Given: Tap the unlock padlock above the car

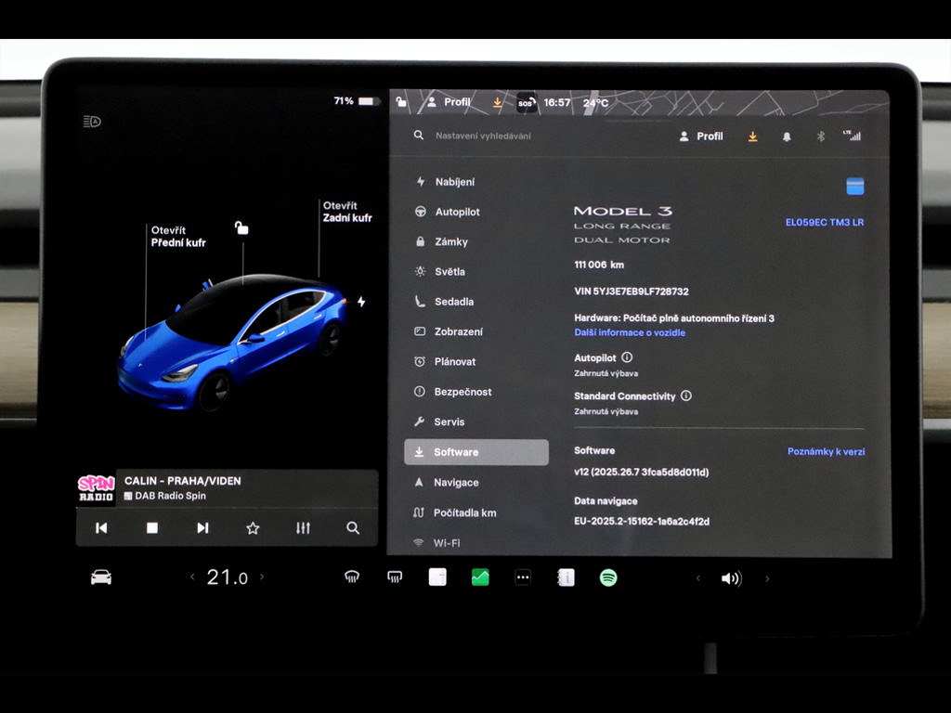Looking at the screenshot, I should (241, 228).
